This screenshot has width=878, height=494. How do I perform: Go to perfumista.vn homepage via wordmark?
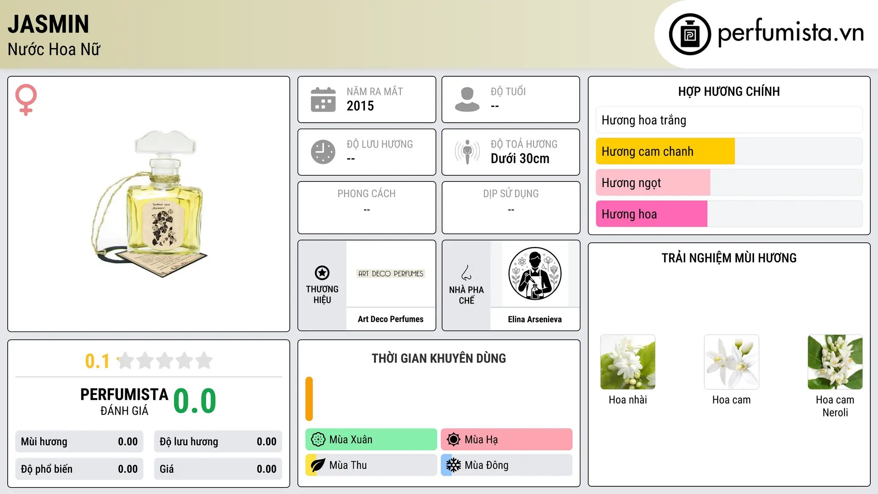click(791, 33)
